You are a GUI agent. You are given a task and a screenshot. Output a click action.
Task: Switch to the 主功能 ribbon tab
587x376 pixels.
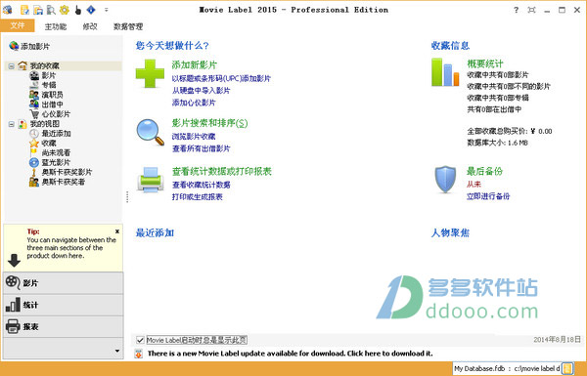click(56, 26)
